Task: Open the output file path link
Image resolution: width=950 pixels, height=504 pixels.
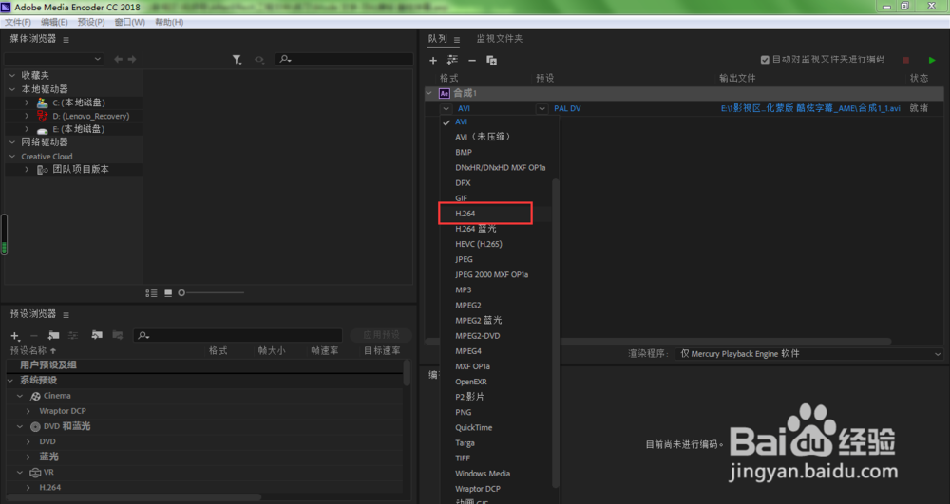Action: pos(810,108)
